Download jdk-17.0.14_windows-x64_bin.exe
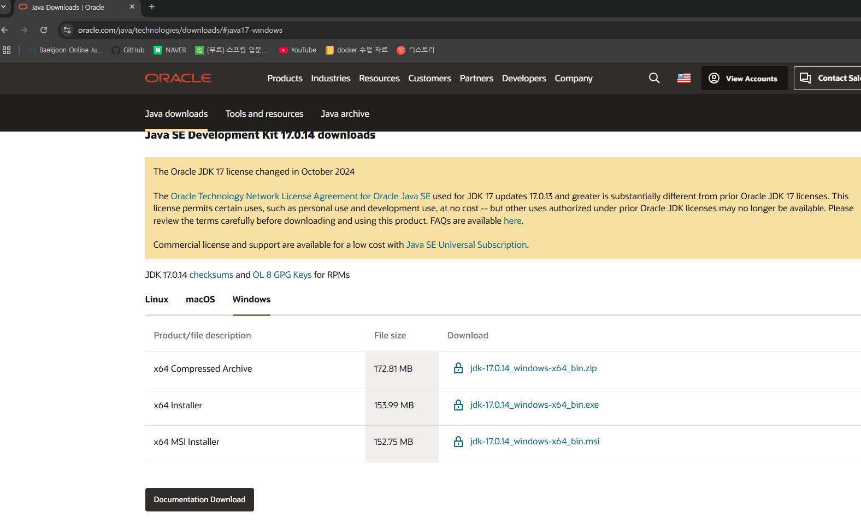Screen dimensions: 861x524 [534, 404]
